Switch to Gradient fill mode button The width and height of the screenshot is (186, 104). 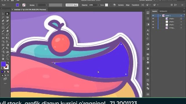(5, 72)
